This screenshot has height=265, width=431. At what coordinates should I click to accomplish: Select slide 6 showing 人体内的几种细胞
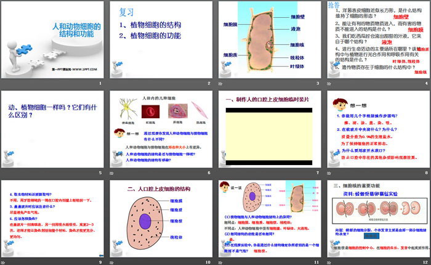[161, 129]
